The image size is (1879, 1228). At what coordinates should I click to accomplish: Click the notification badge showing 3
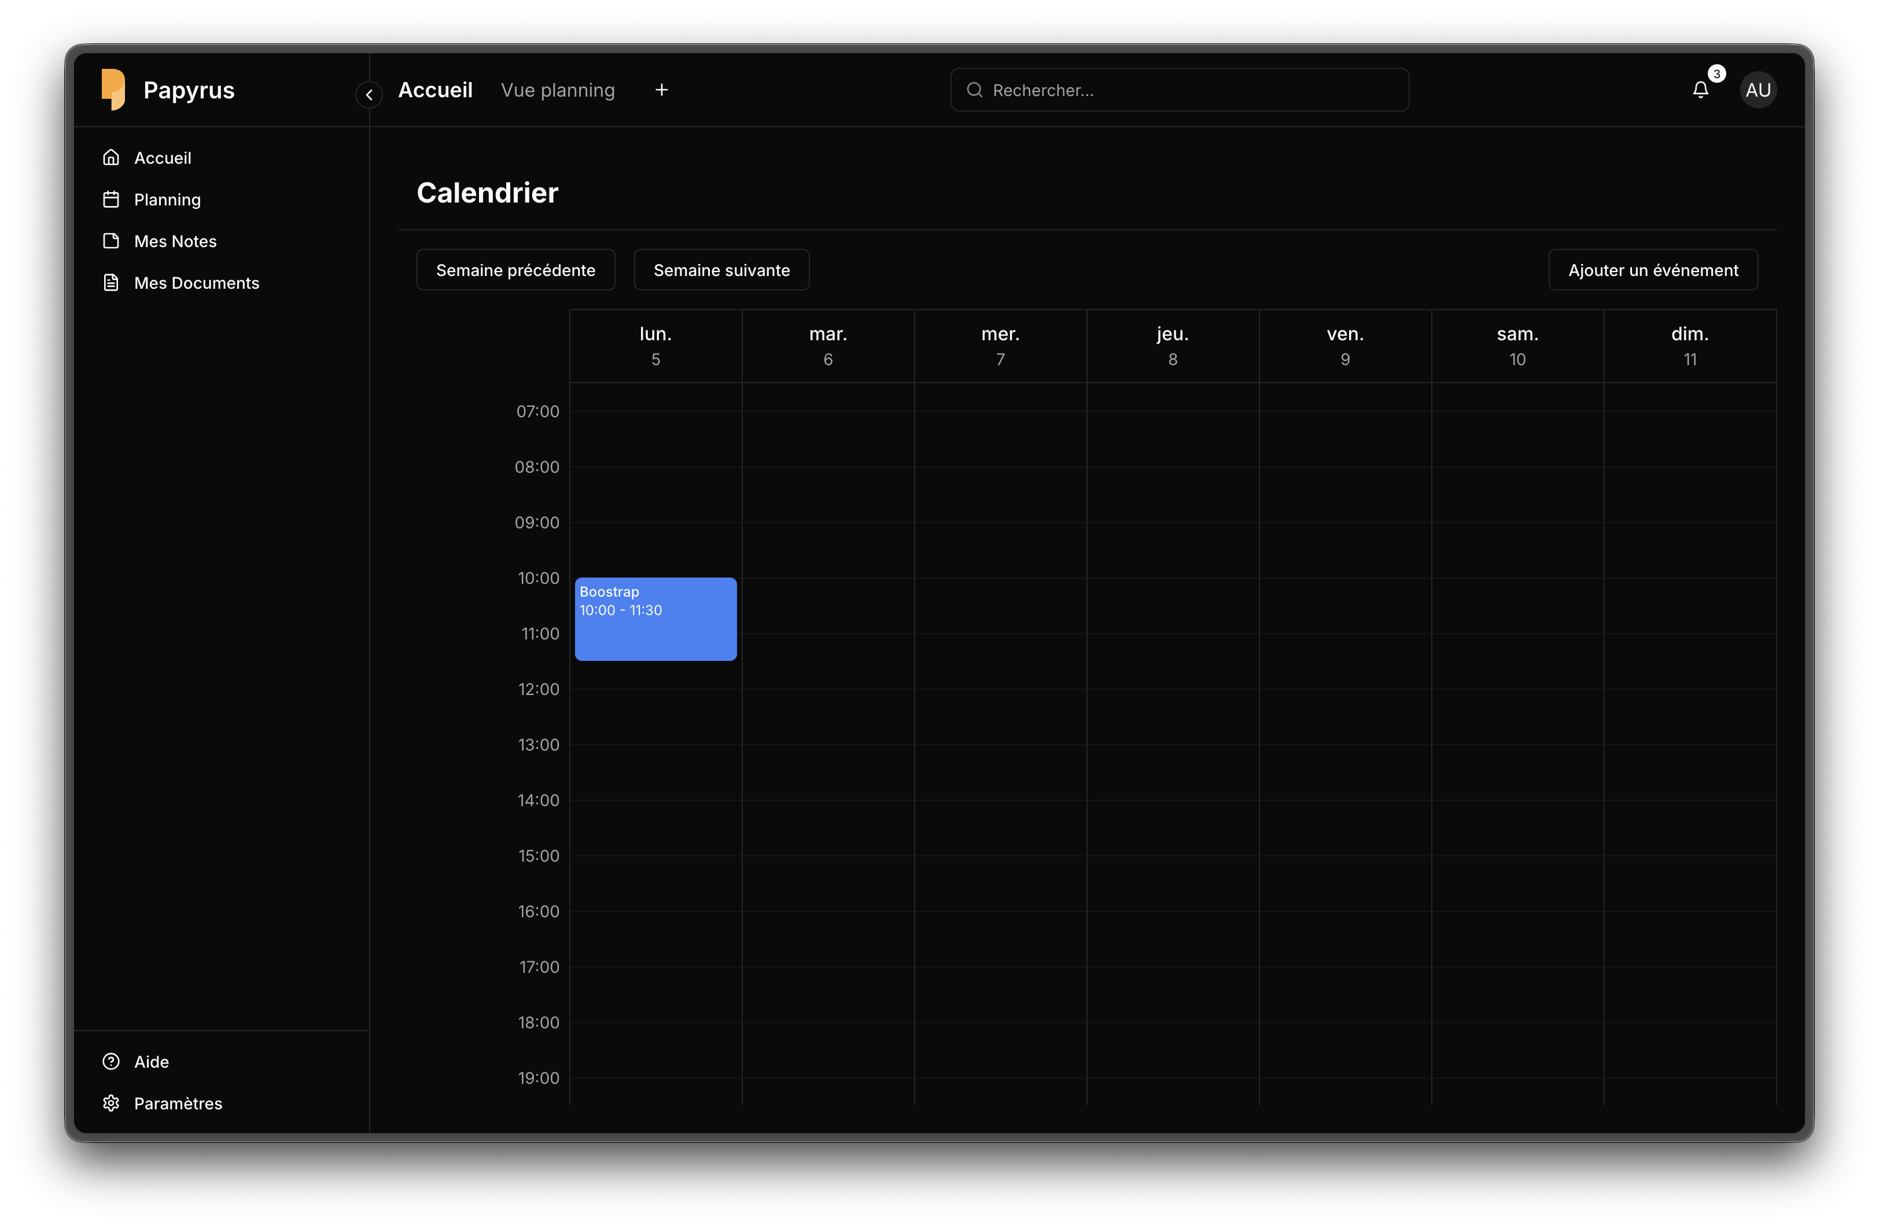pyautogui.click(x=1716, y=73)
